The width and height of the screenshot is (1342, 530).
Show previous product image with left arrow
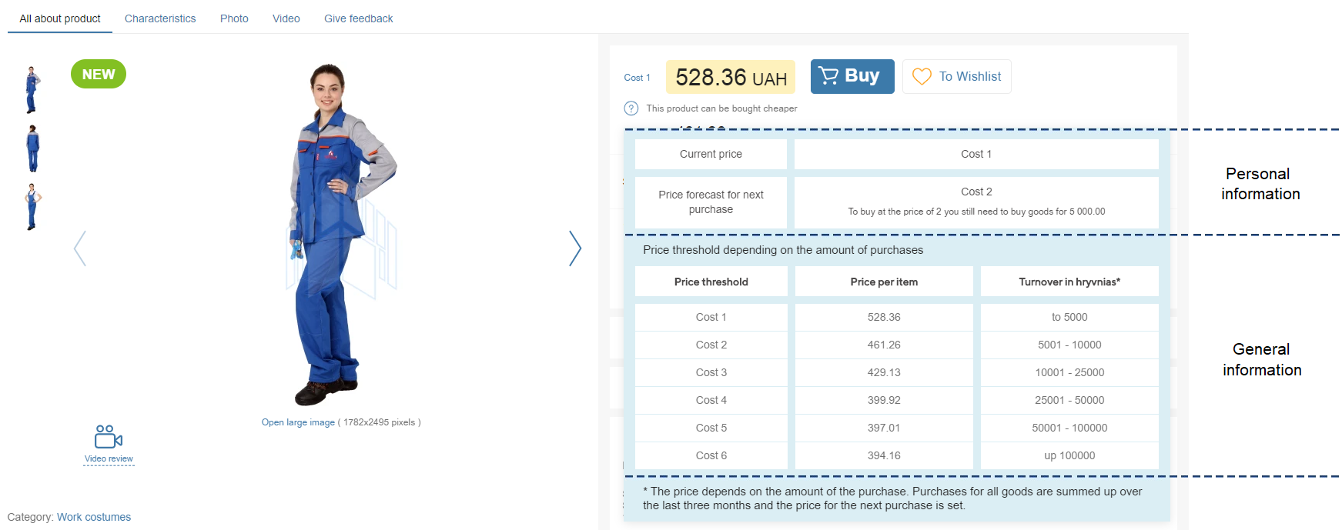click(x=80, y=248)
